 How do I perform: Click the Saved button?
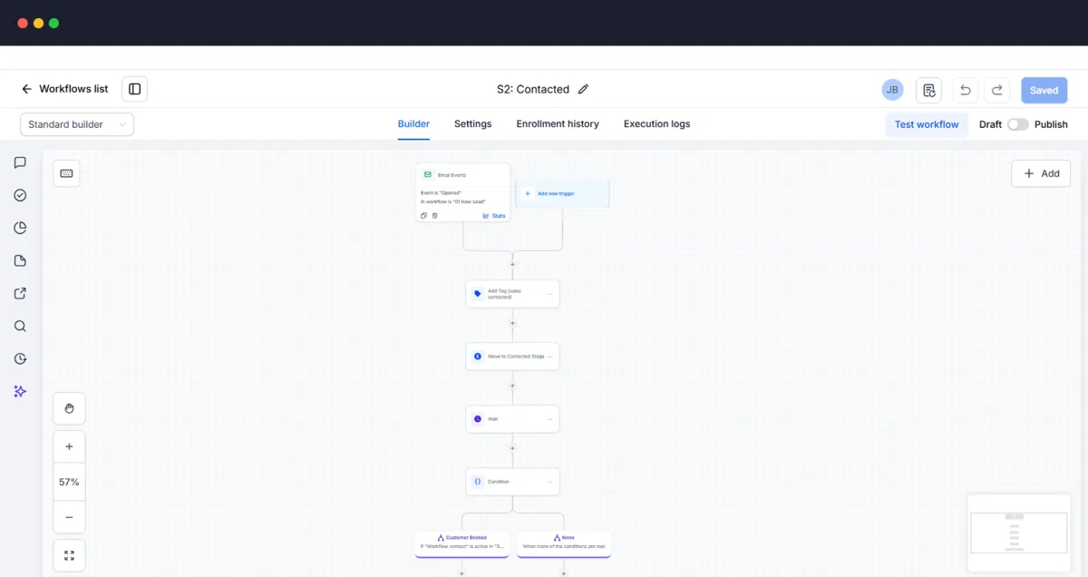(x=1044, y=90)
